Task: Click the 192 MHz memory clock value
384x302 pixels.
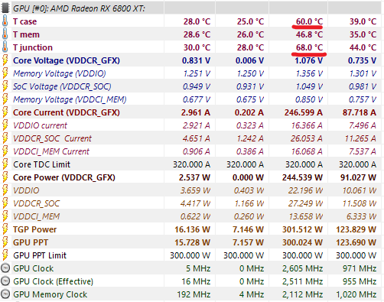Action: 194,294
